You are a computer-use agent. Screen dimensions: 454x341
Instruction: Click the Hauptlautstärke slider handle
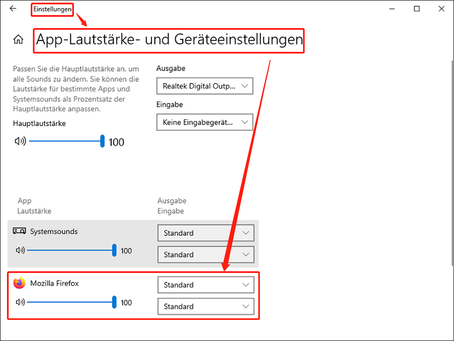[102, 142]
